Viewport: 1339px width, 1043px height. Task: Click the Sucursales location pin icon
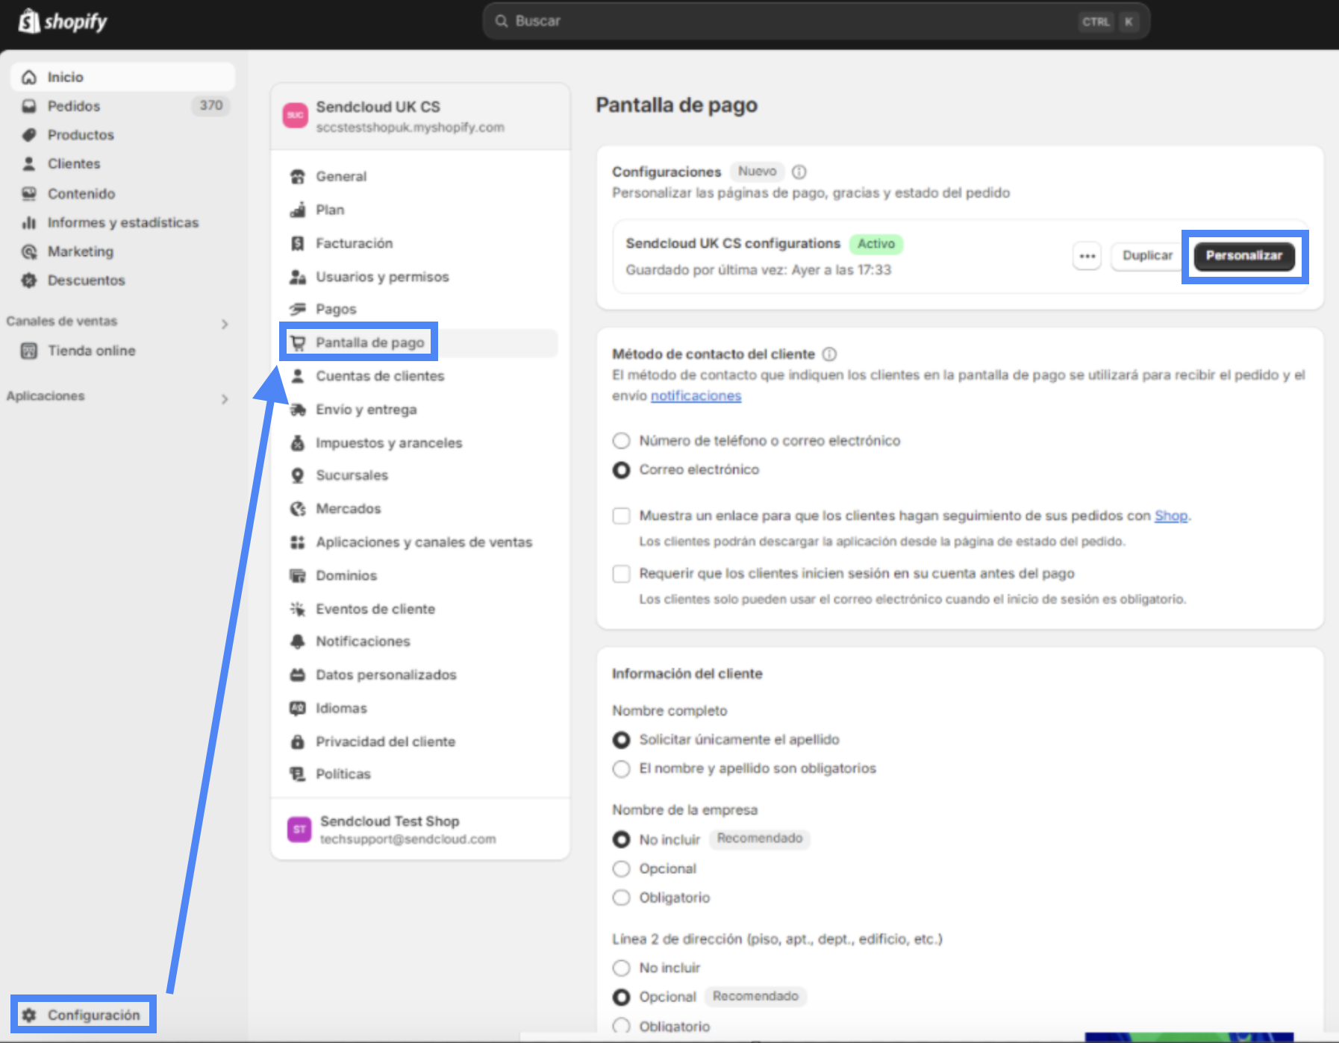point(298,475)
